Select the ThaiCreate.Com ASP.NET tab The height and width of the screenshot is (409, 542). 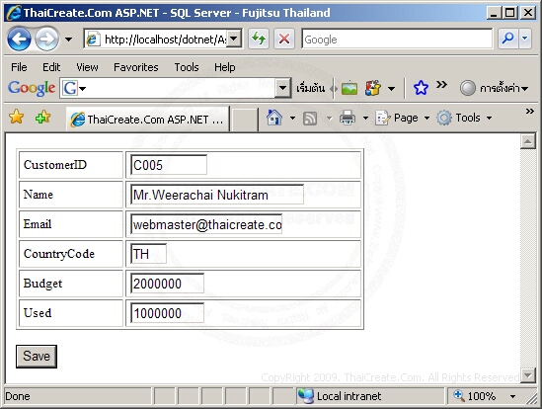[x=148, y=120]
